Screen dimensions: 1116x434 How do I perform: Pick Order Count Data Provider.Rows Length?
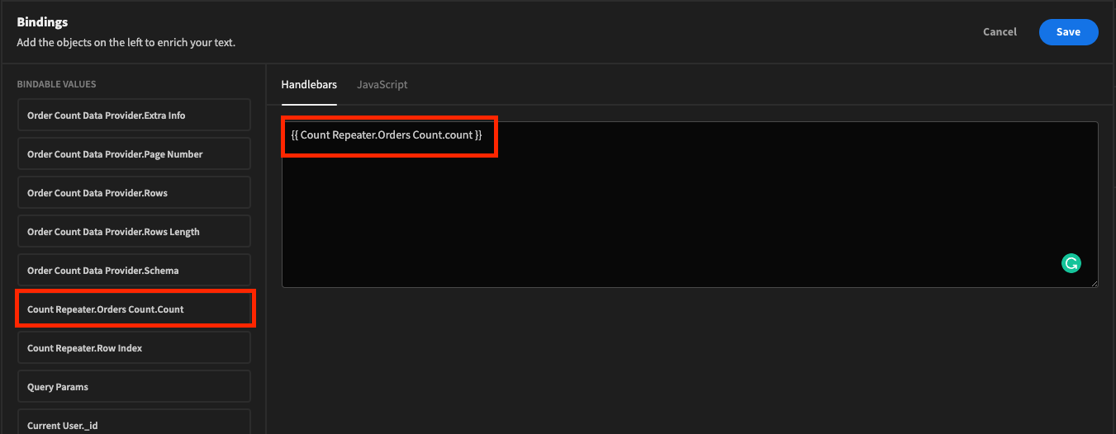pyautogui.click(x=133, y=232)
